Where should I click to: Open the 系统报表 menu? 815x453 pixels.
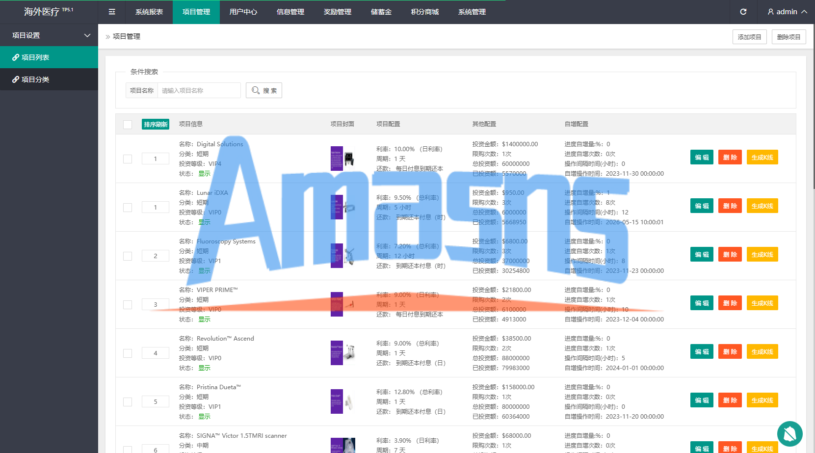coord(149,12)
